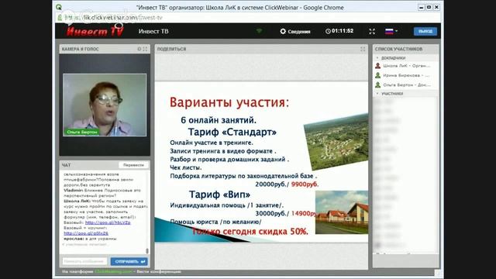Click the Инвест TV logo
Viewport: 496px width, 279px height.
pyautogui.click(x=95, y=31)
